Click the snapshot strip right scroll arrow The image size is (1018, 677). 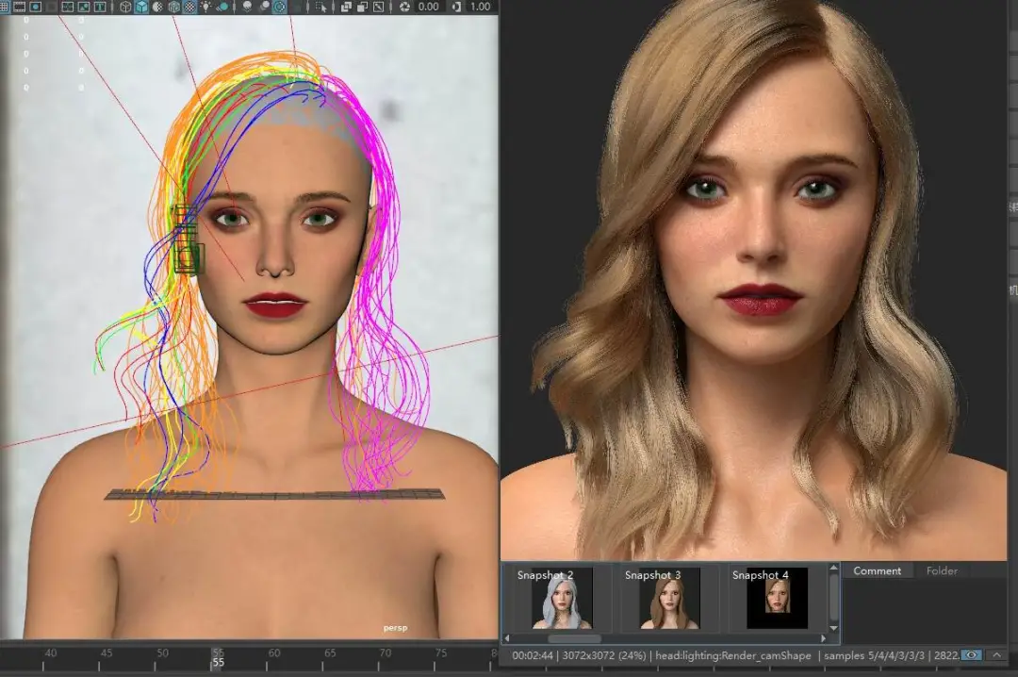click(x=823, y=638)
